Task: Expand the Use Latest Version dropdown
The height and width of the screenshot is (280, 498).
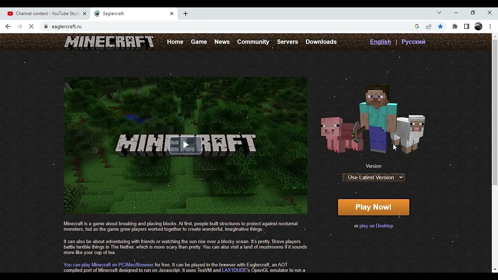Action: tap(373, 177)
